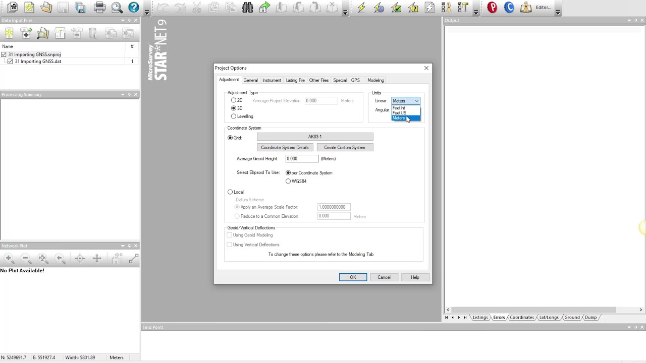Click Create Custom System button
The image size is (646, 363).
click(345, 147)
